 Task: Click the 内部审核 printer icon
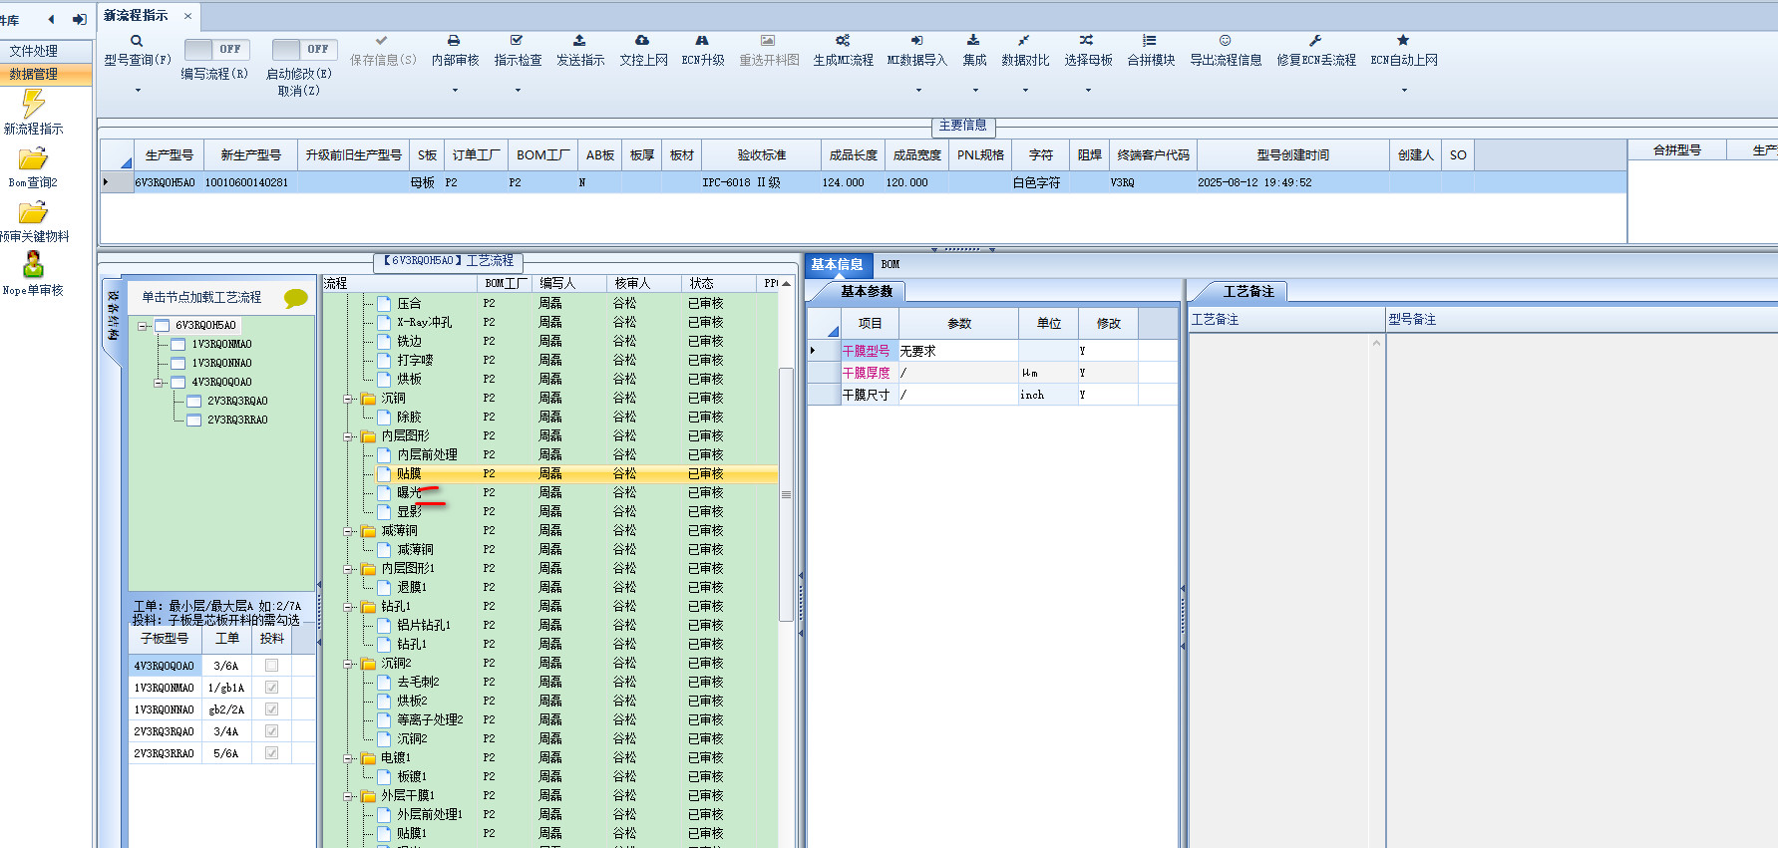pos(454,41)
